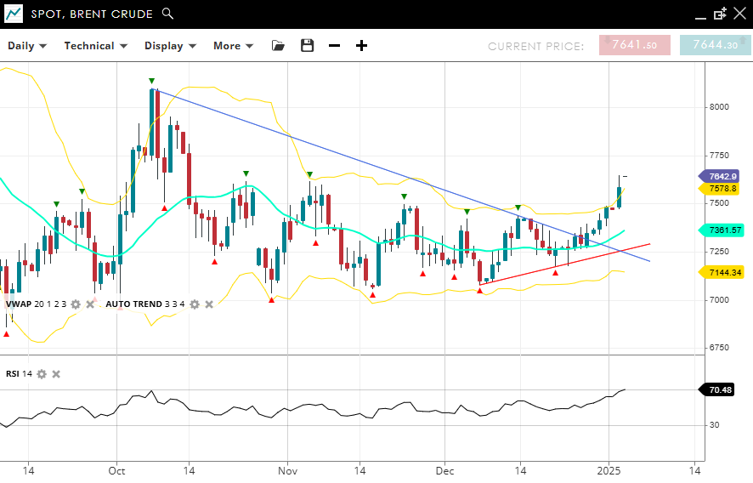This screenshot has width=753, height=483.
Task: Remove the RSI indicator
Action: coord(56,374)
